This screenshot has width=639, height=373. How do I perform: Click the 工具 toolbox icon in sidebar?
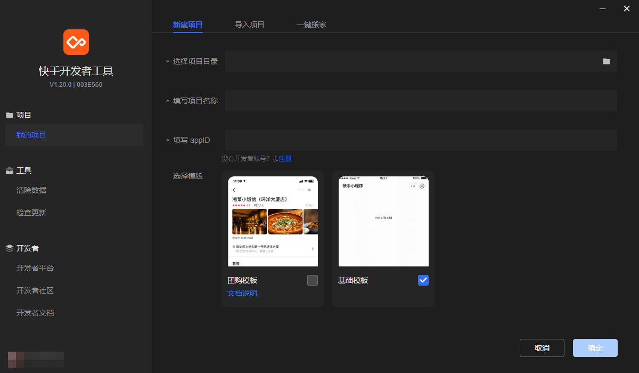tap(10, 171)
